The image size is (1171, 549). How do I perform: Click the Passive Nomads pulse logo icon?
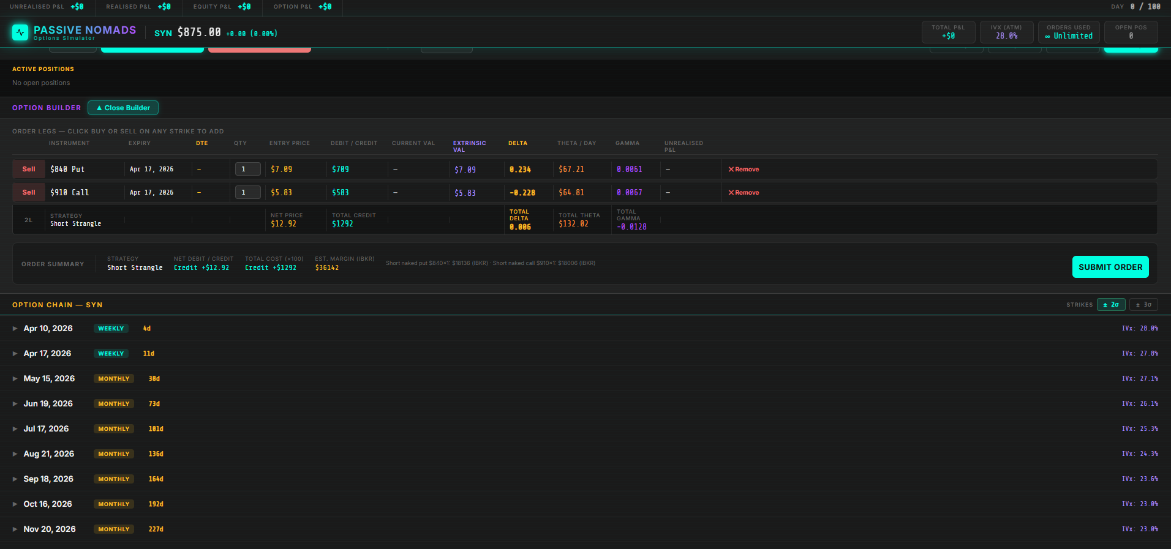pos(20,32)
